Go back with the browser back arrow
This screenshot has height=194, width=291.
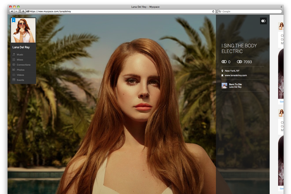pyautogui.click(x=11, y=11)
